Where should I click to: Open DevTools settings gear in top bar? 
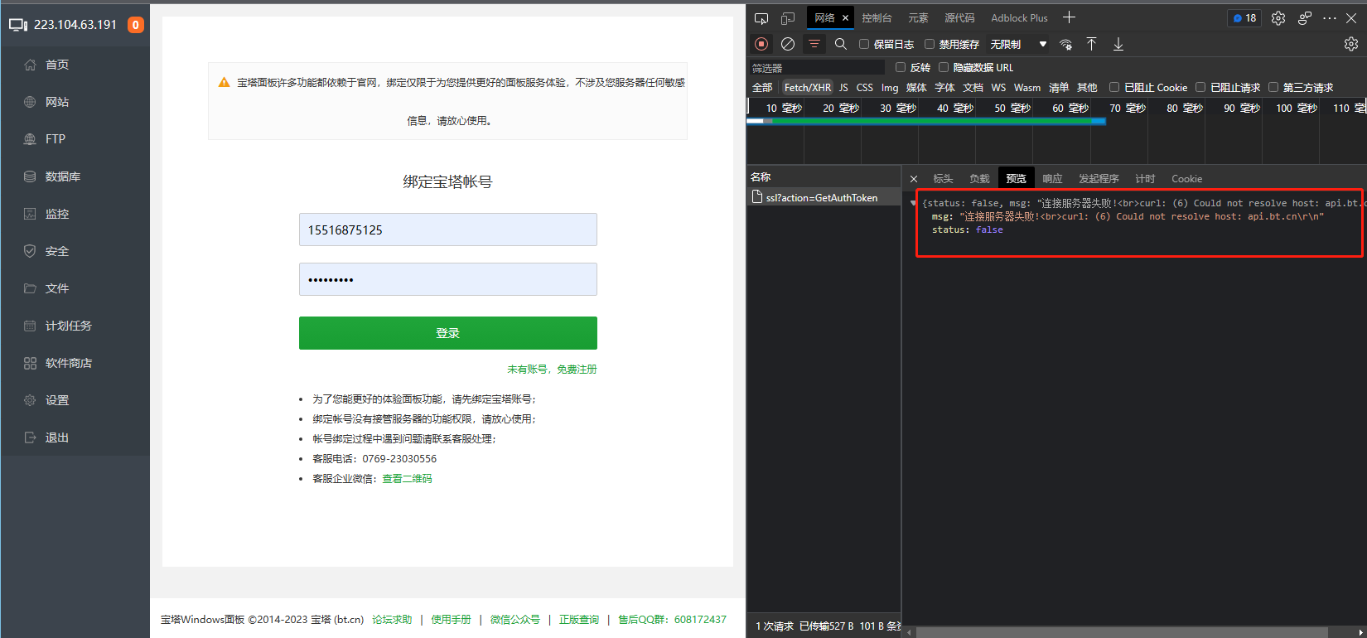point(1278,18)
